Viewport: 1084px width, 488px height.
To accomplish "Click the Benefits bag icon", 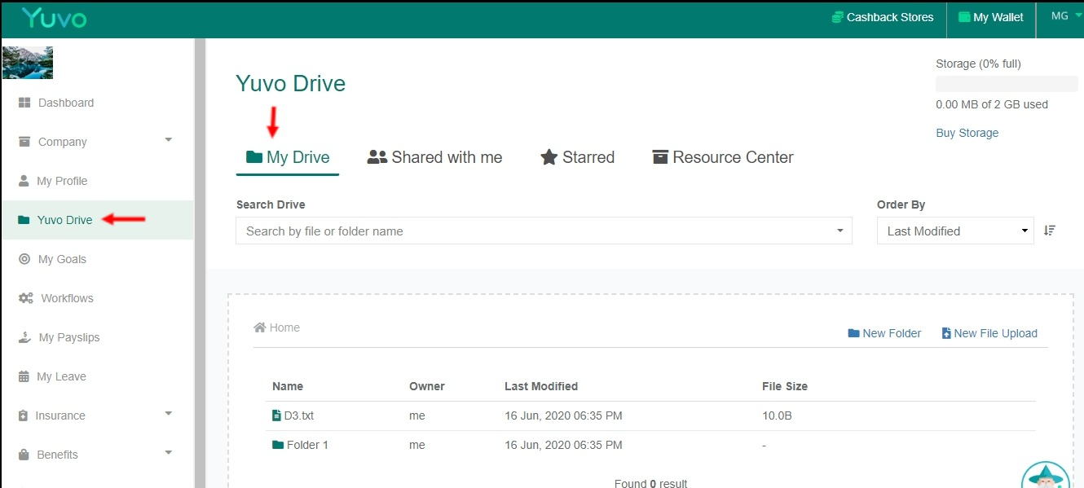I will [x=24, y=455].
